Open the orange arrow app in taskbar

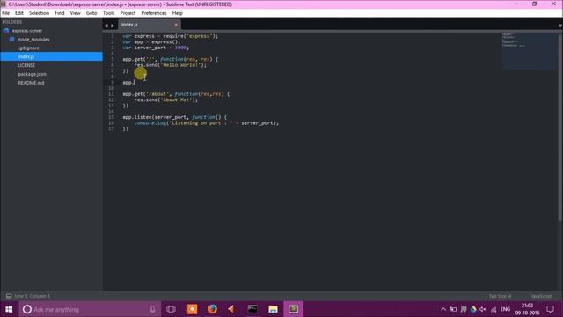[x=231, y=309]
